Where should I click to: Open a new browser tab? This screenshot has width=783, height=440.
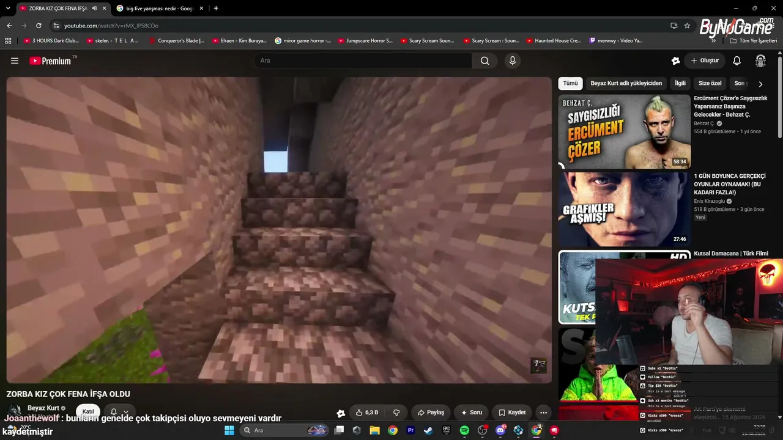coord(216,9)
